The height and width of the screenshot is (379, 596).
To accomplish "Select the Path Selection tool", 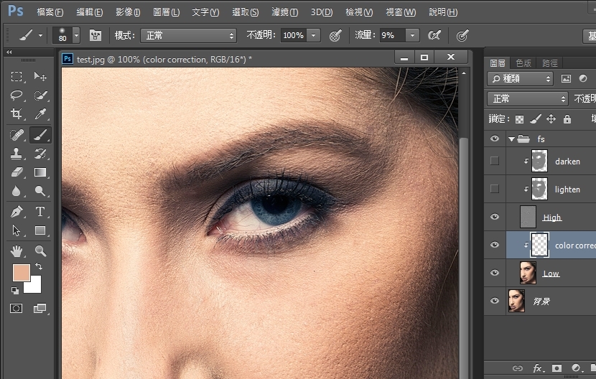I will [17, 230].
